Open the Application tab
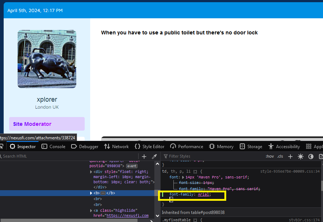The height and width of the screenshot is (222, 323). pos(314,146)
